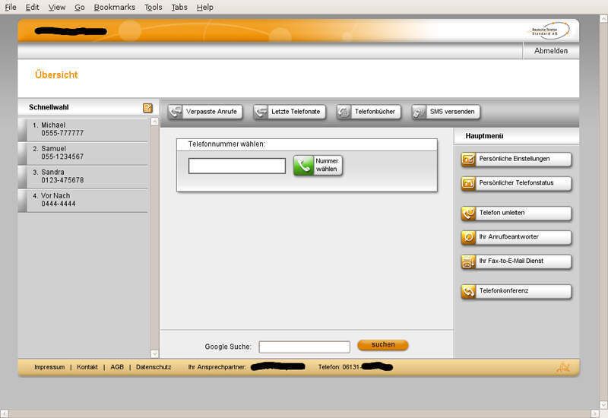Click the page vertical scrollbar up arrow

603,18
